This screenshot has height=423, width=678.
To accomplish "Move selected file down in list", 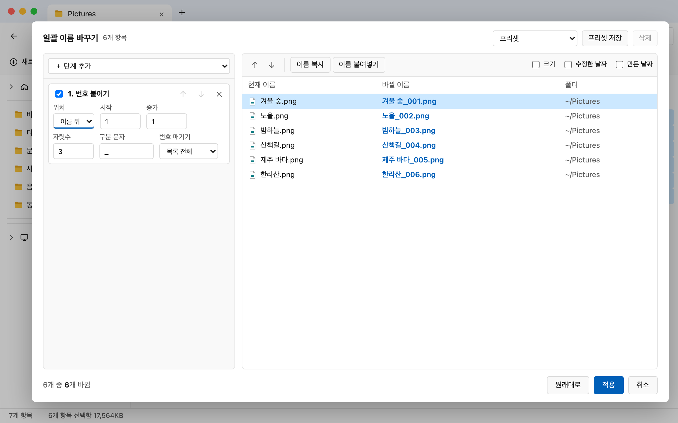I will [271, 65].
